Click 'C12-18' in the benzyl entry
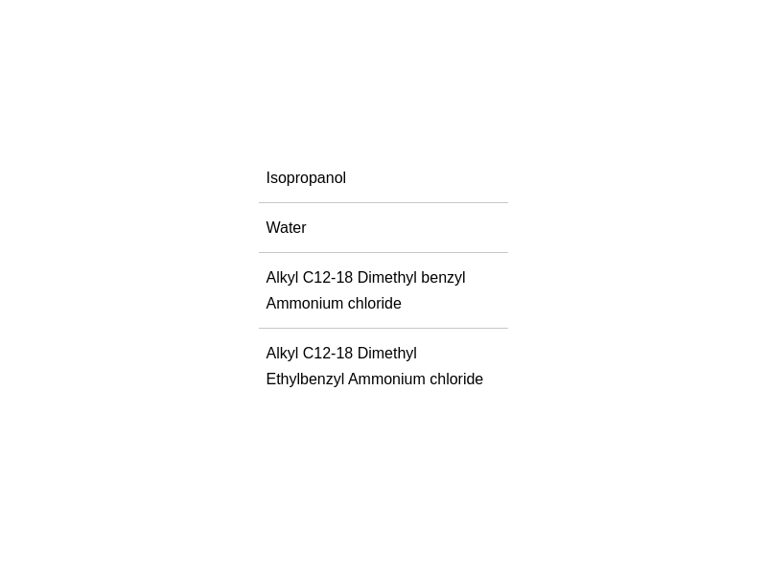Image resolution: width=767 pixels, height=575 pixels. coord(328,278)
